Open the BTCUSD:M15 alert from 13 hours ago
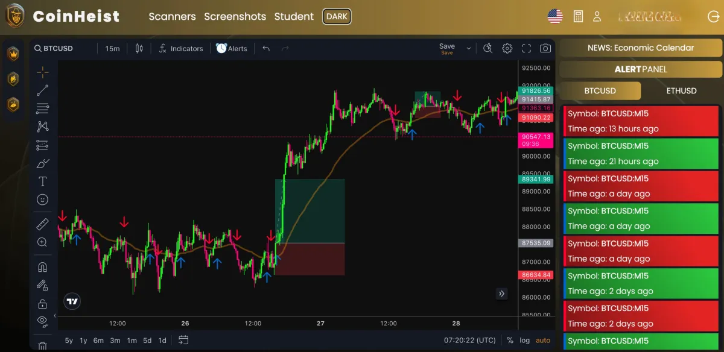 [x=641, y=121]
